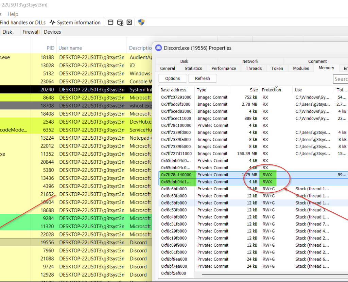Sort by the Protection column header
Viewport: 348px width, 282px height.
[271, 90]
